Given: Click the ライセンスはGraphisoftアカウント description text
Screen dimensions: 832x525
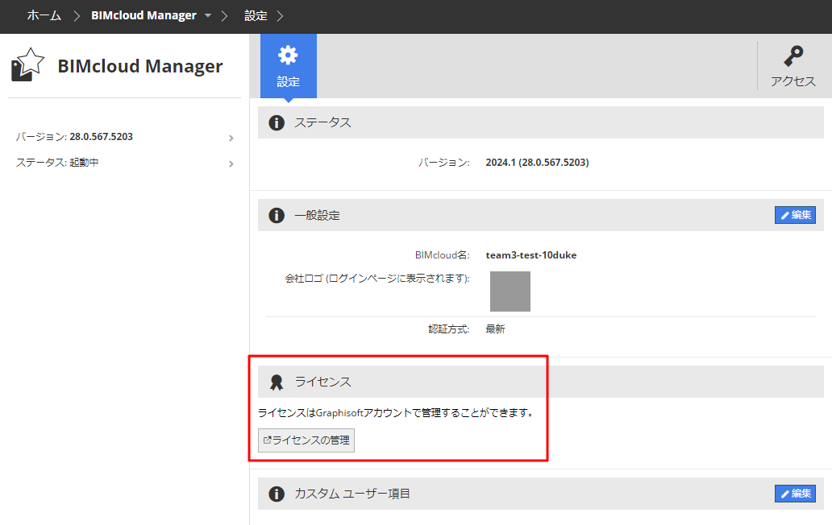Looking at the screenshot, I should click(396, 413).
